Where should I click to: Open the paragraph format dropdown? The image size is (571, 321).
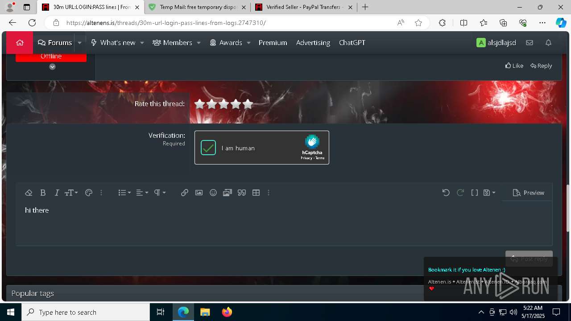(160, 193)
